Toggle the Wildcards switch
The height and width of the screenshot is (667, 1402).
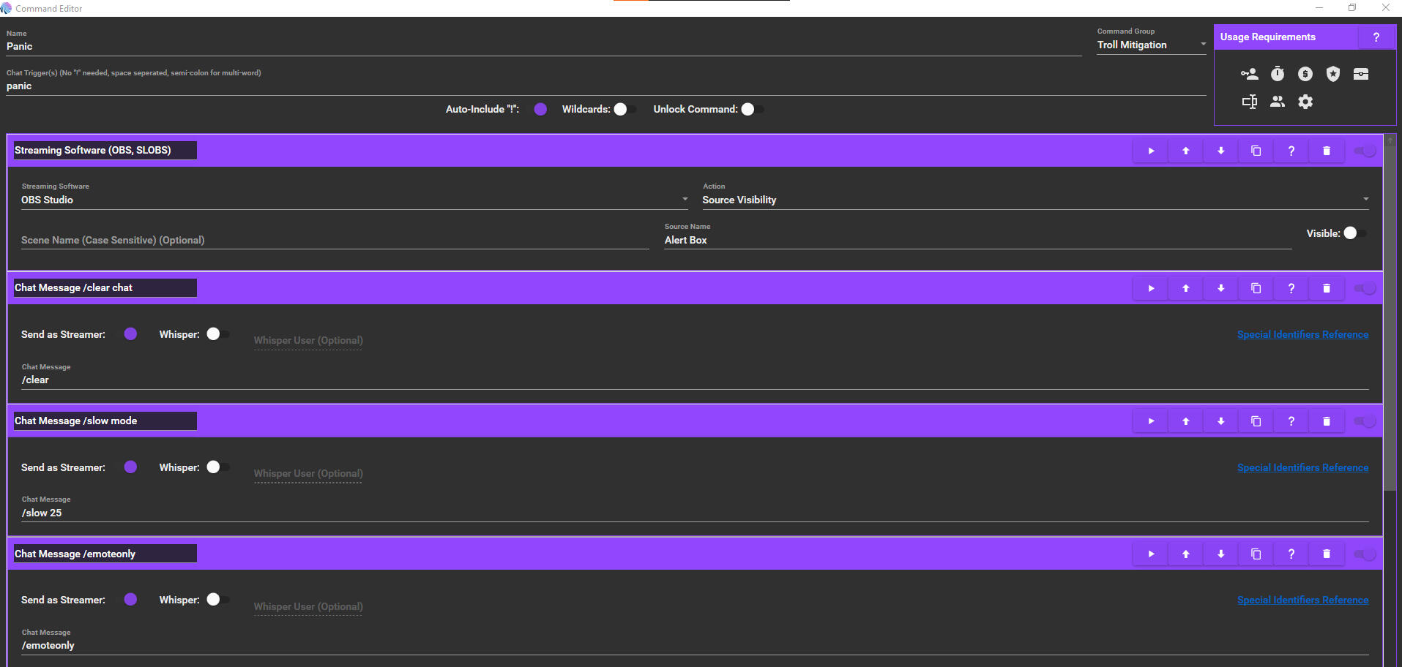[624, 109]
